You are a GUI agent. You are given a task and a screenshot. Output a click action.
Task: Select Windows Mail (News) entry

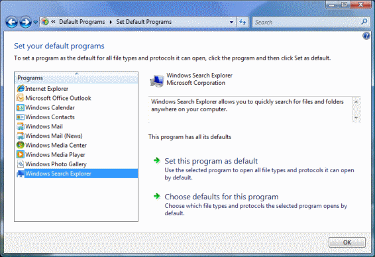coord(54,136)
